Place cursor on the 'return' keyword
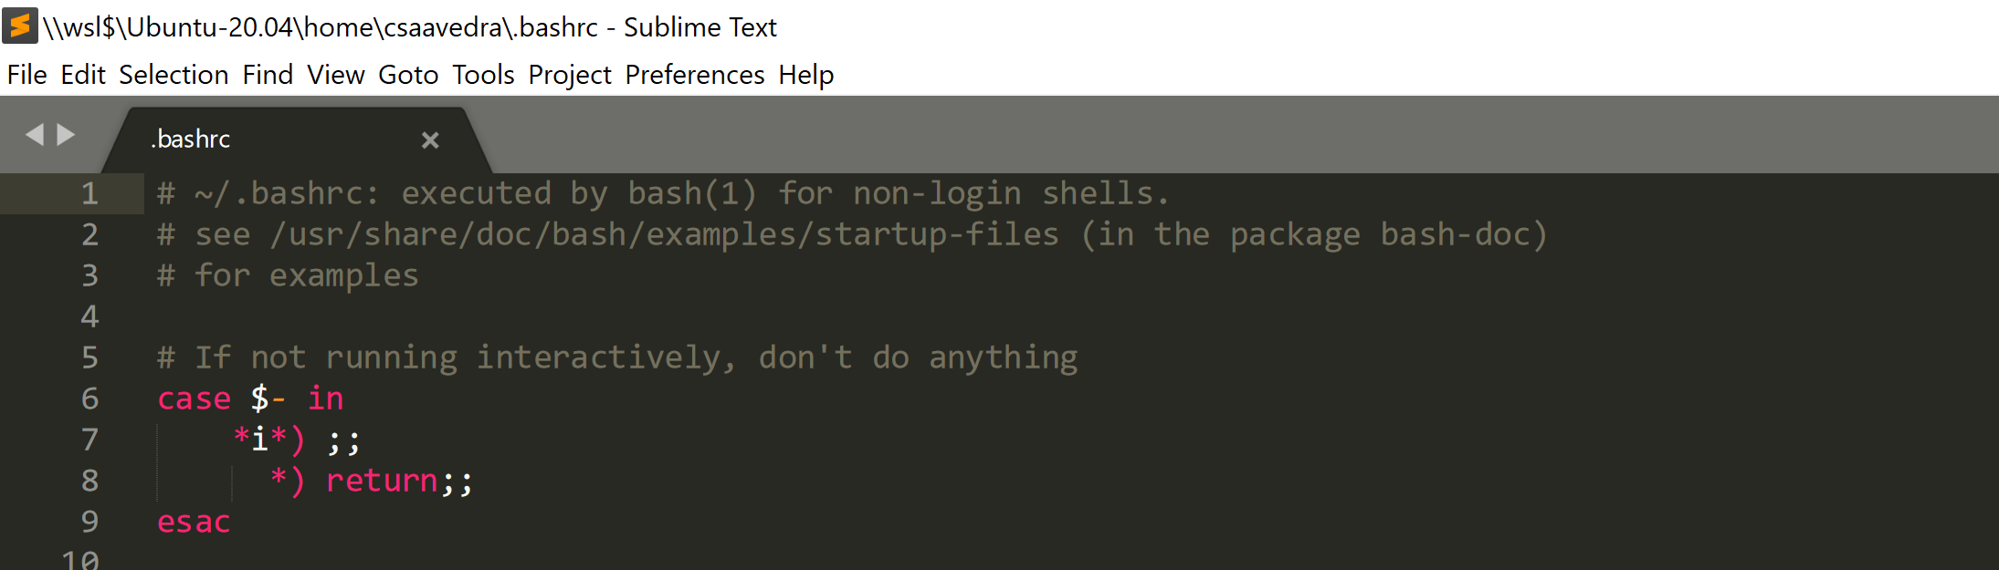 [x=382, y=481]
